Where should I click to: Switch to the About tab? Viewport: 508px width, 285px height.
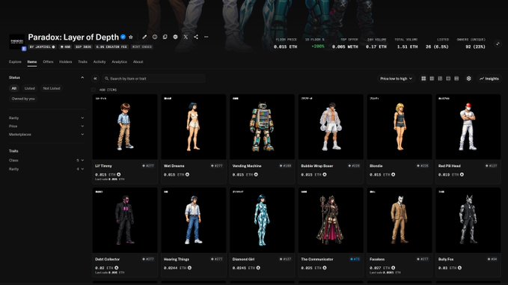coord(138,61)
